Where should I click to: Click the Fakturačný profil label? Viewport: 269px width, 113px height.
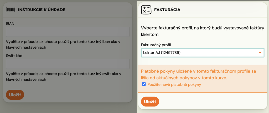pyautogui.click(x=157, y=45)
